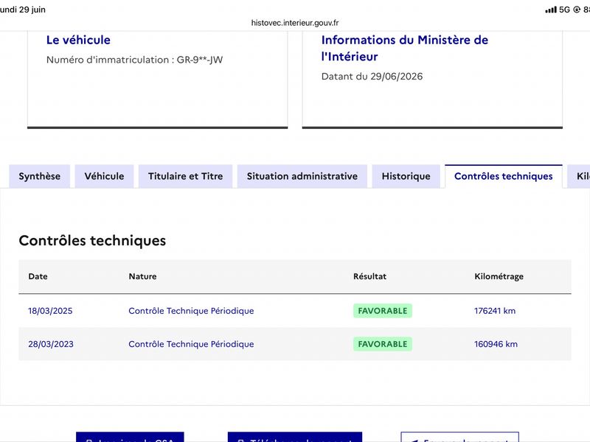Viewport: 590px width, 442px height.
Task: Click the Contrôles techniques section heading
Action: tap(93, 241)
